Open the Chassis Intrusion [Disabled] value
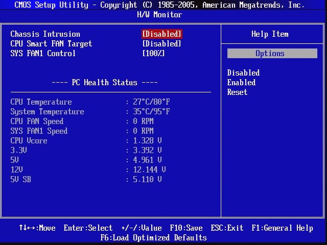Image resolution: width=327 pixels, height=245 pixels. [161, 34]
